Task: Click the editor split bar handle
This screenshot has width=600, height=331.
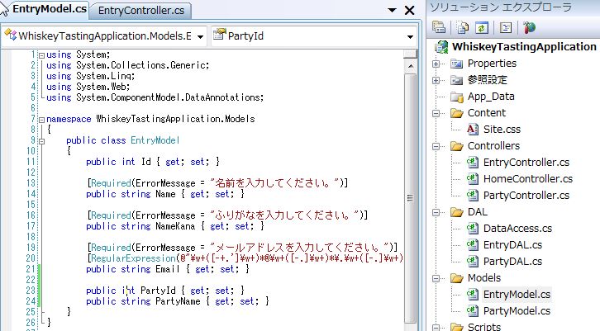Action: pyautogui.click(x=410, y=54)
